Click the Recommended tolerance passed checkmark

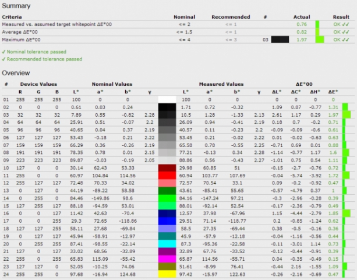pyautogui.click(x=4, y=58)
